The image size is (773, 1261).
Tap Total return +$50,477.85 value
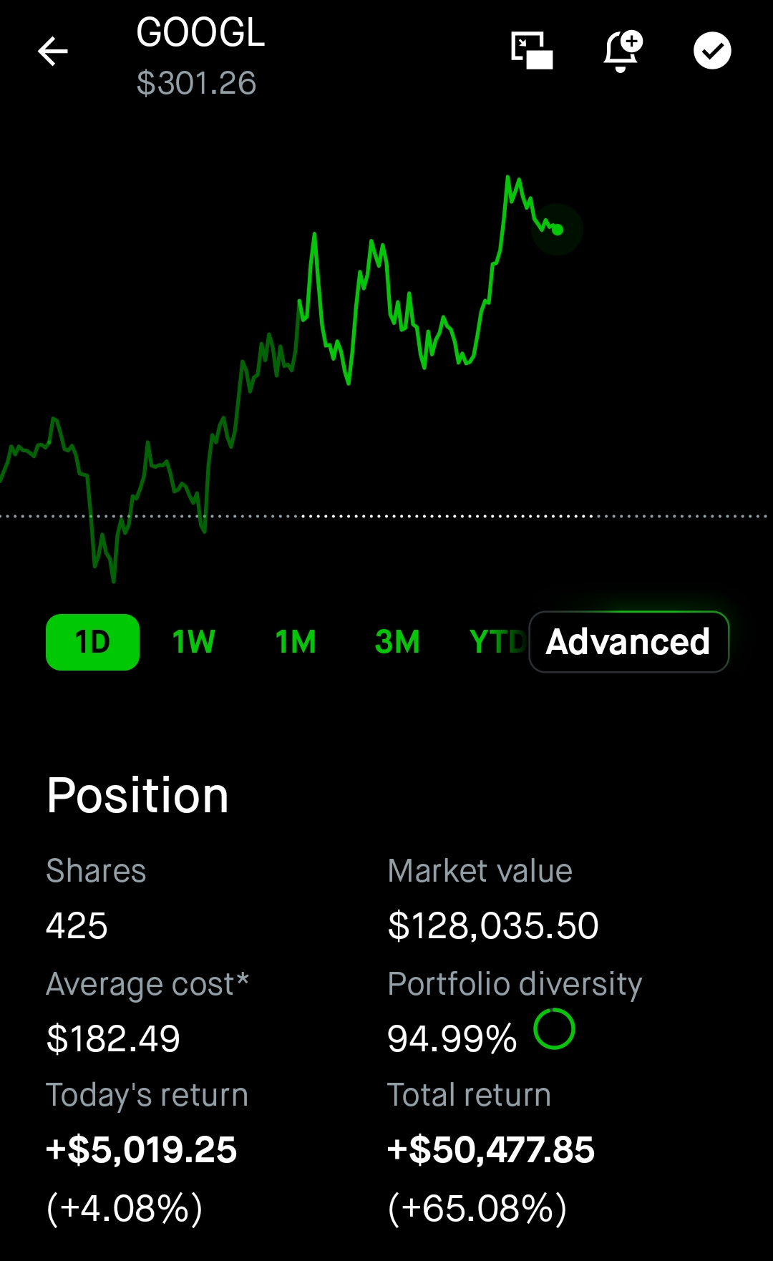(x=491, y=1150)
